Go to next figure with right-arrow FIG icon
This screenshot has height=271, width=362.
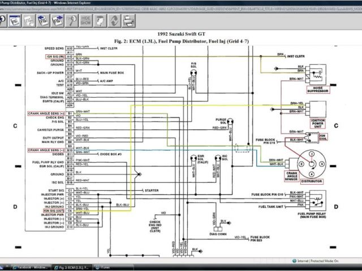58,21
